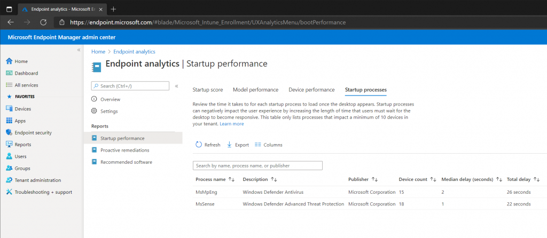Focus the search by name or publisher field
Viewport: 547px width, 238px height.
click(x=257, y=165)
